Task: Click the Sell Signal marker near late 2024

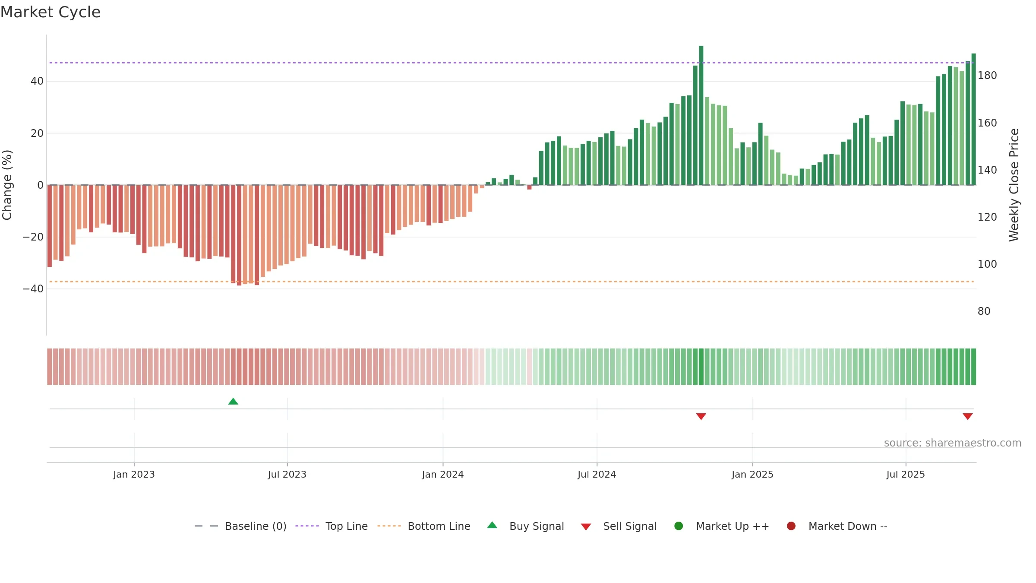Action: [x=701, y=416]
